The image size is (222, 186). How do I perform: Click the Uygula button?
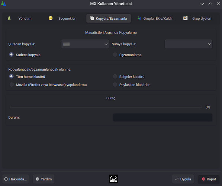[183, 179]
